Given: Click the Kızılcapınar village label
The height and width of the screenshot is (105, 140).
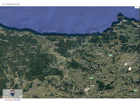Looking at the screenshot, I should [98, 47].
